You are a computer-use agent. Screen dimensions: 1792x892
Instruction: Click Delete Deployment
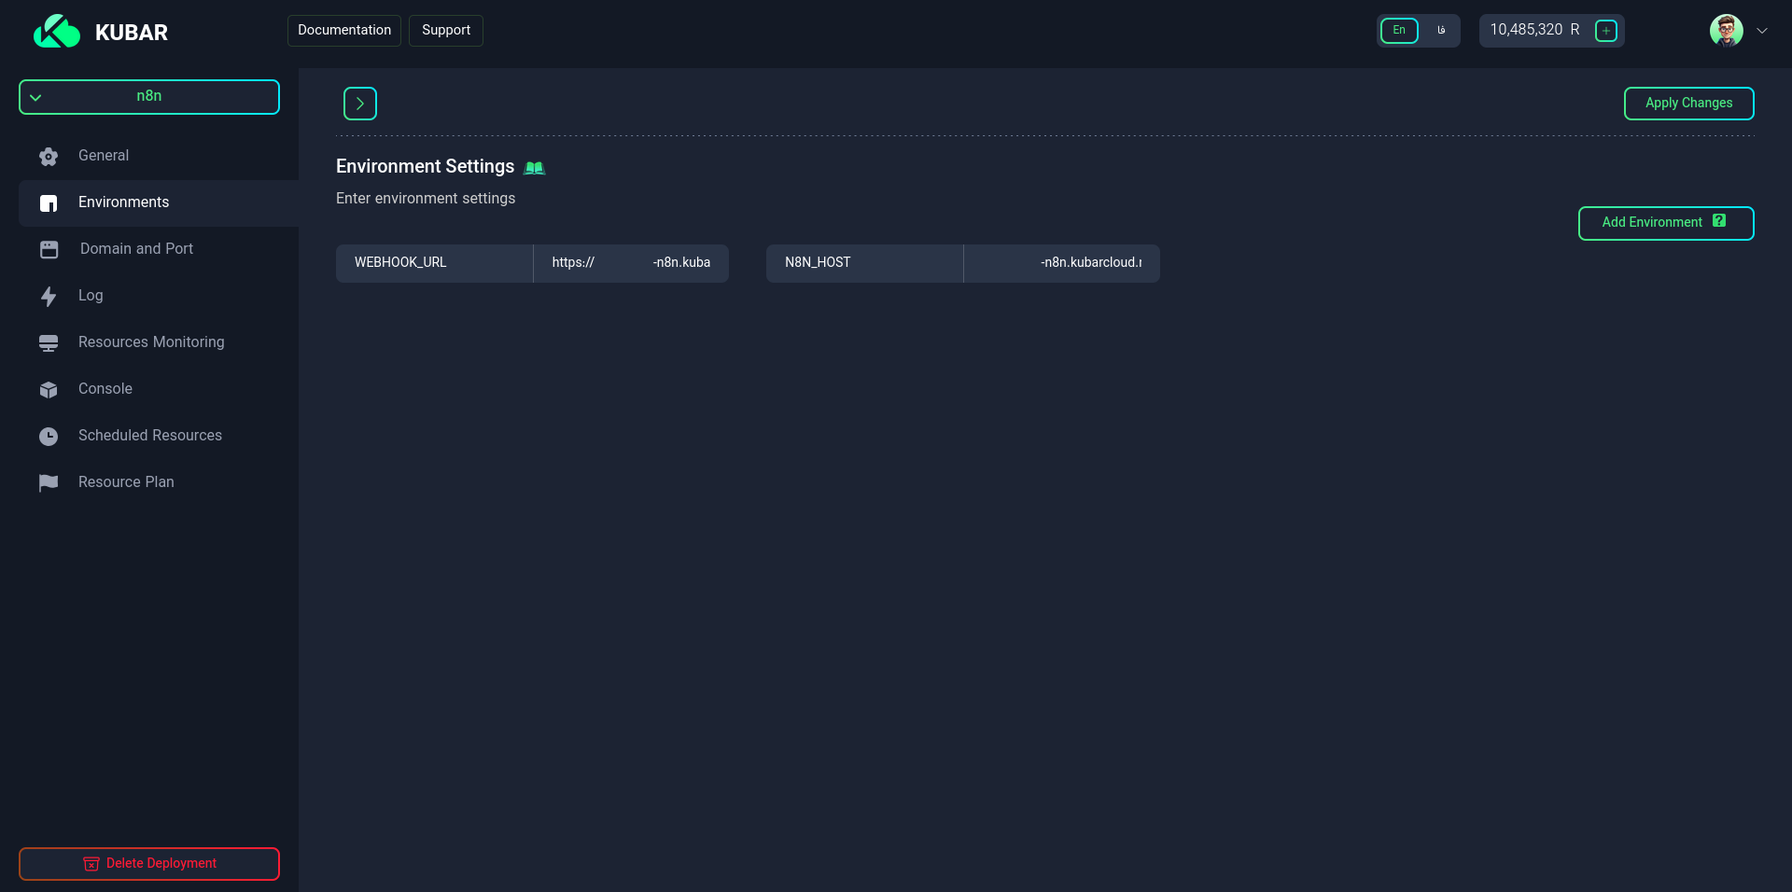tap(149, 864)
